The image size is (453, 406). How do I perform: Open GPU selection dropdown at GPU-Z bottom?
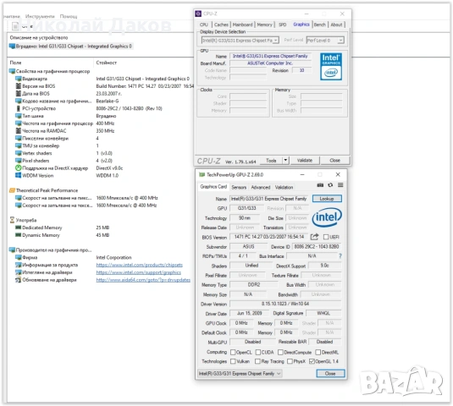(240, 373)
